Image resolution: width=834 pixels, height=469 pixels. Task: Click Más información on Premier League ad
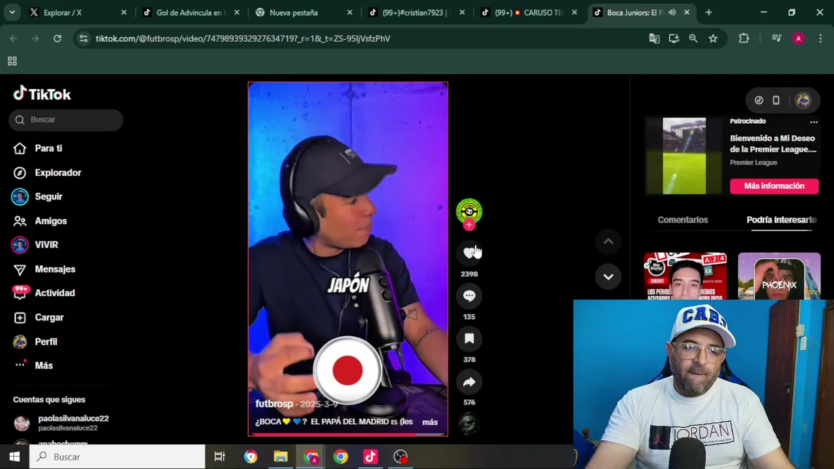tap(774, 186)
